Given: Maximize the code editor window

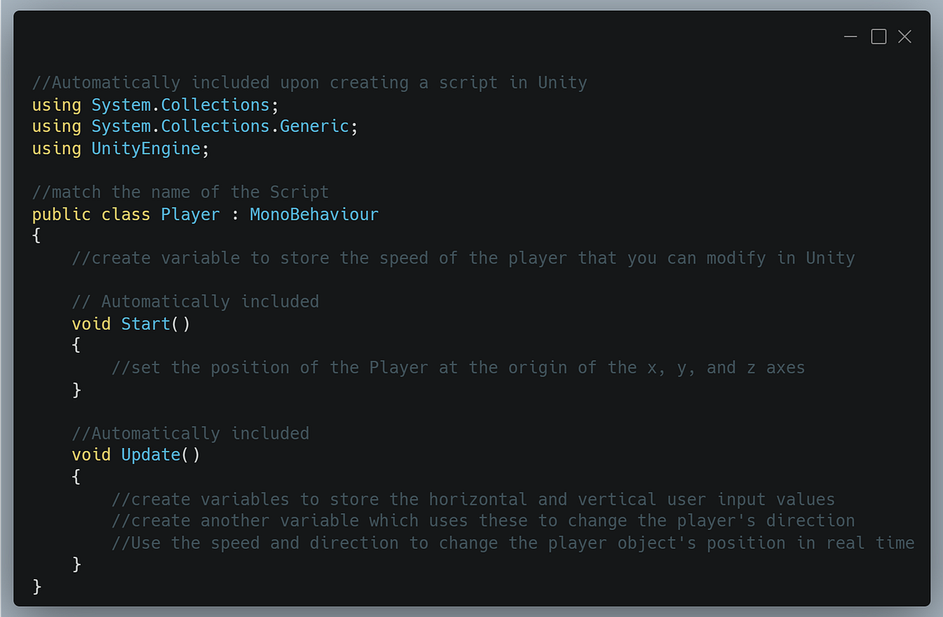Looking at the screenshot, I should (x=878, y=36).
